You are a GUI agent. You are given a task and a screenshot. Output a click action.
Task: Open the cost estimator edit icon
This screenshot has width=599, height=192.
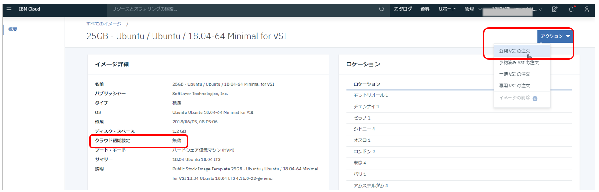pyautogui.click(x=555, y=9)
